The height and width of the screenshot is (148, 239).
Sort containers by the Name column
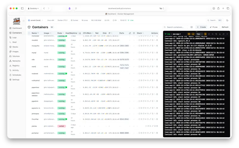tap(35, 33)
